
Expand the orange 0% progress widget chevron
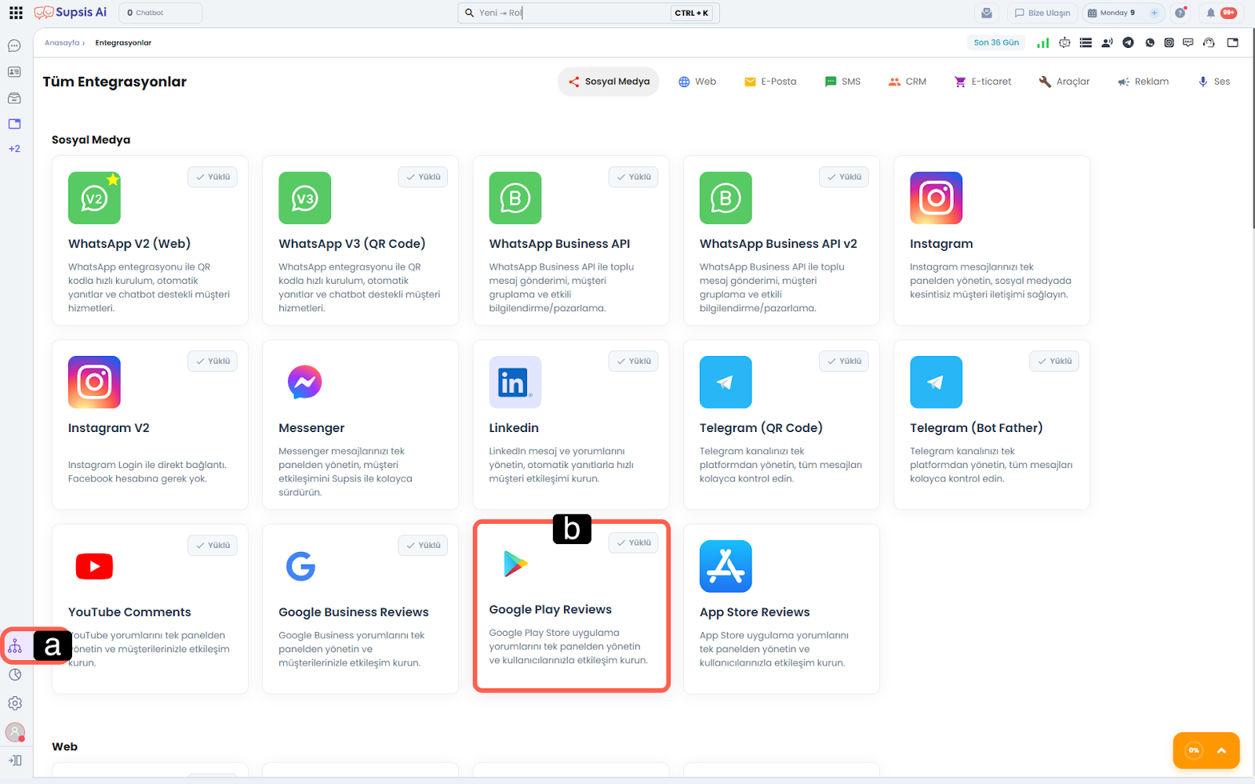click(1221, 750)
